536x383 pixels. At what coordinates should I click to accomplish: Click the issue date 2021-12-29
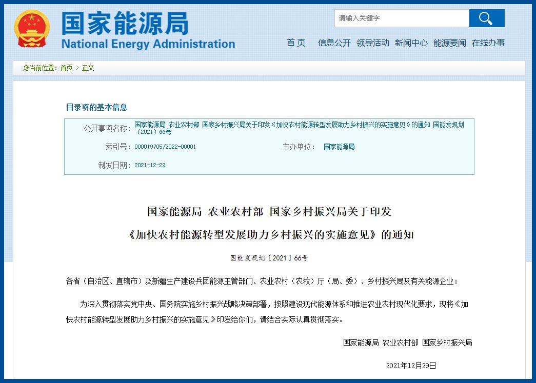[150, 165]
